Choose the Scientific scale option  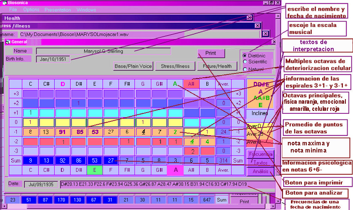[245, 62]
